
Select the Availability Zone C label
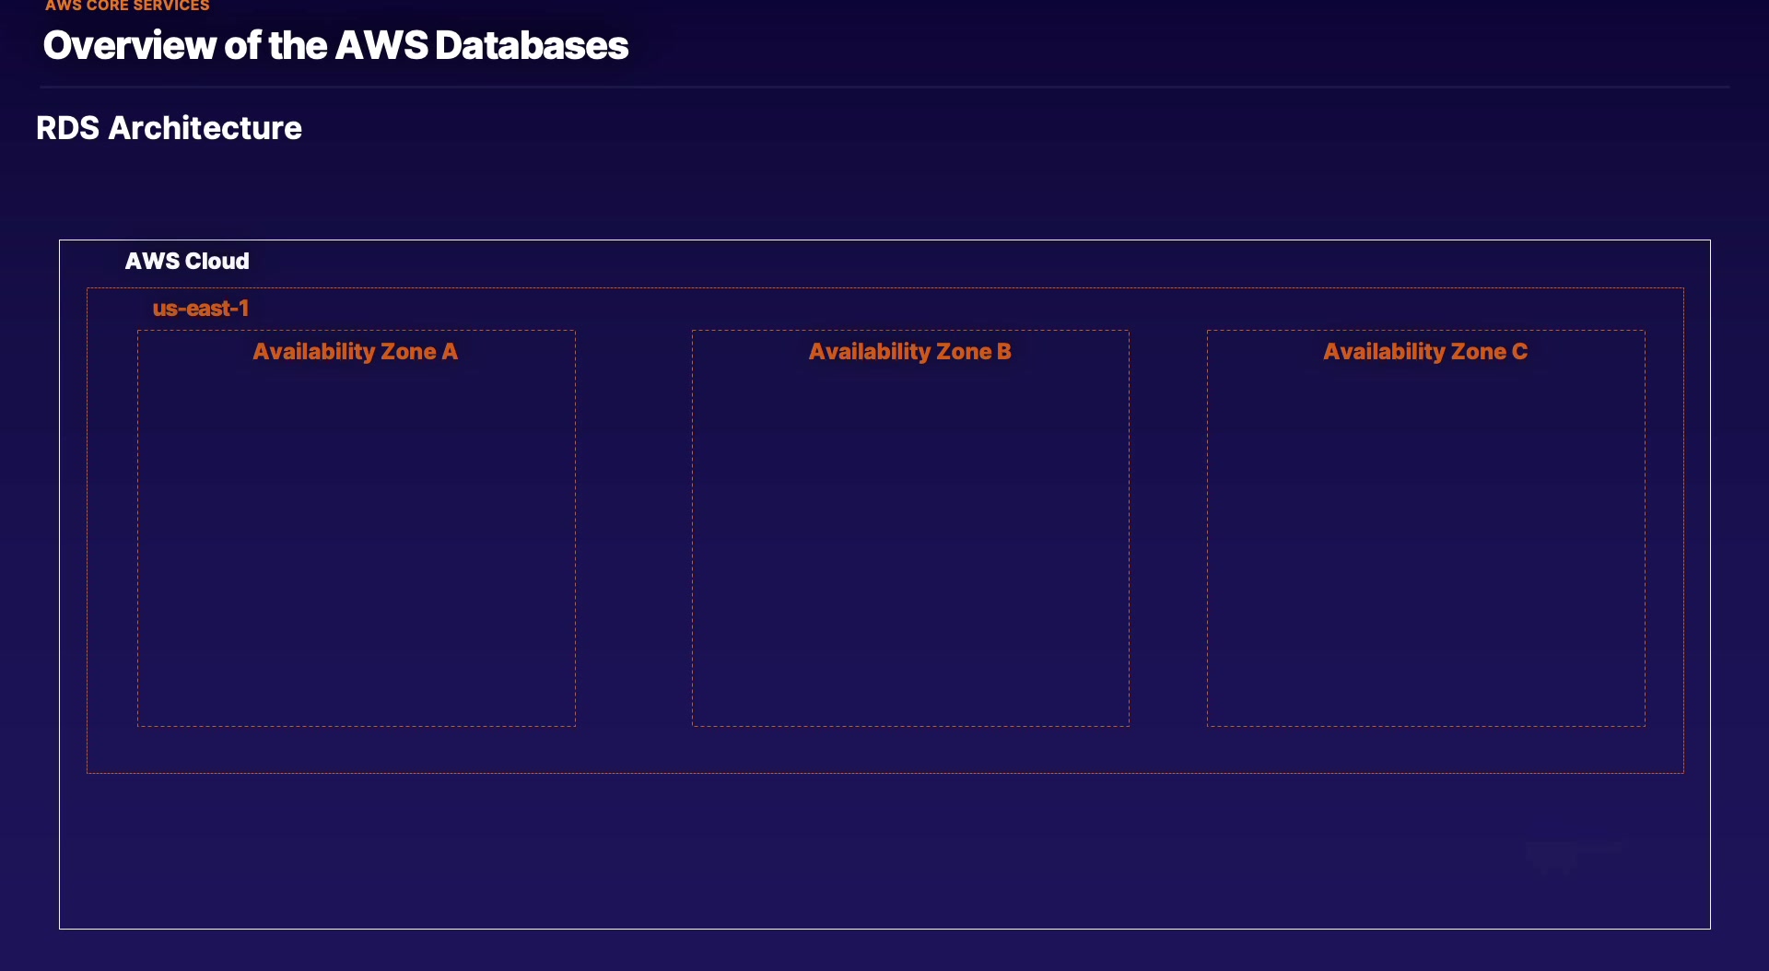click(x=1425, y=351)
